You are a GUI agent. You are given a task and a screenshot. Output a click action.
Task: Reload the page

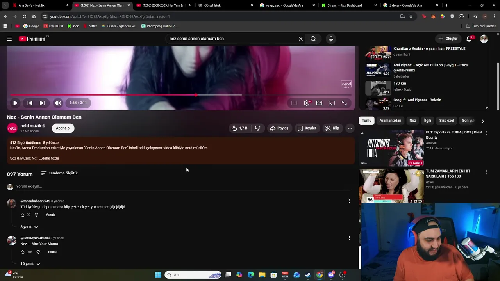pyautogui.click(x=24, y=16)
